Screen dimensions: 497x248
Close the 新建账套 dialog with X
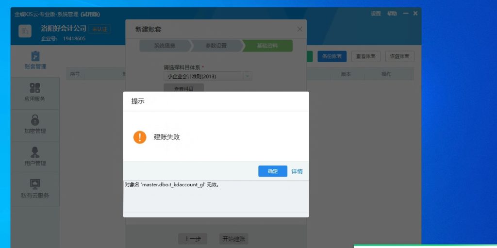[299, 29]
